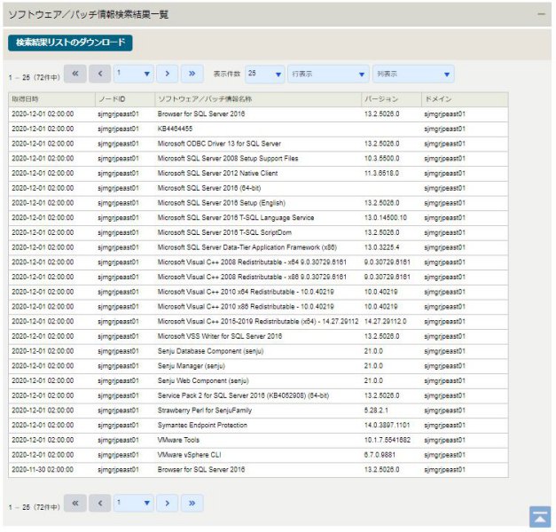Click version 14.27.29112.0 cell
The height and width of the screenshot is (532, 556).
coord(386,322)
